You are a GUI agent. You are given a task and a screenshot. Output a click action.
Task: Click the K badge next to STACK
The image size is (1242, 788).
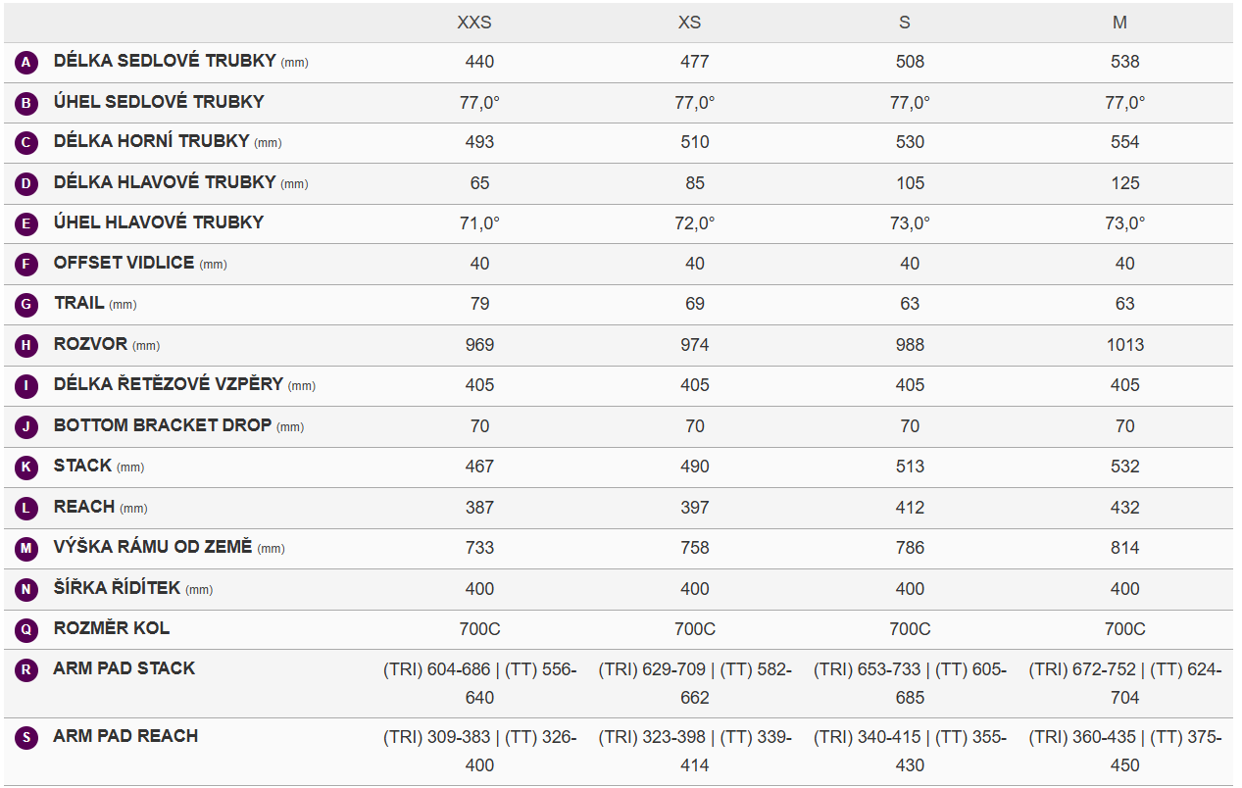[27, 468]
